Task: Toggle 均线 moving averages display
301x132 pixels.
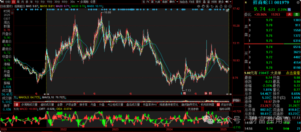Action: click(x=191, y=2)
